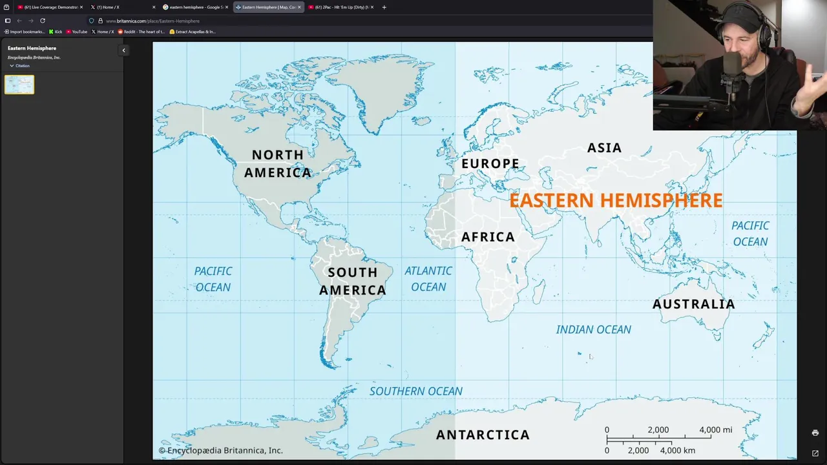Open a new tab with the plus icon
The height and width of the screenshot is (465, 827).
click(384, 7)
